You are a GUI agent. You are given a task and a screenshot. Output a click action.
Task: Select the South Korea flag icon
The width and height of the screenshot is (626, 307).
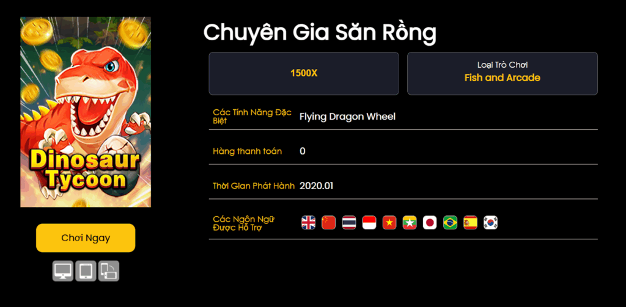click(491, 223)
